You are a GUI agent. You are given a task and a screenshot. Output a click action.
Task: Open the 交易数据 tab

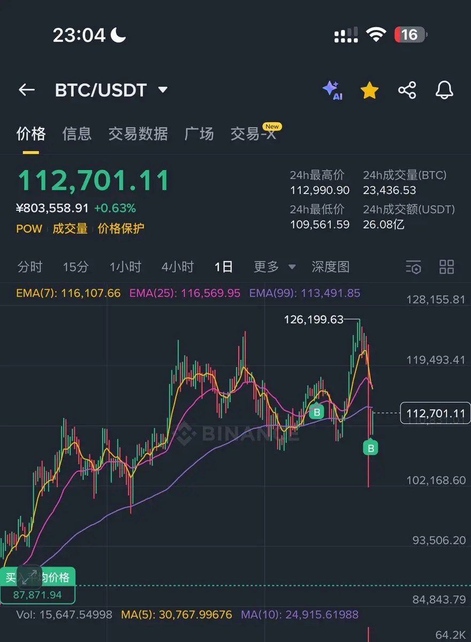tap(138, 133)
